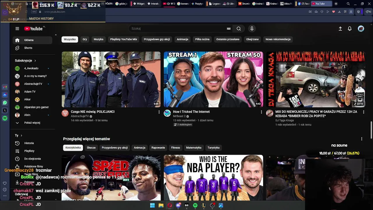Open WhatsApp in Opera sidebar
Image resolution: width=373 pixels, height=210 pixels.
click(x=5, y=103)
